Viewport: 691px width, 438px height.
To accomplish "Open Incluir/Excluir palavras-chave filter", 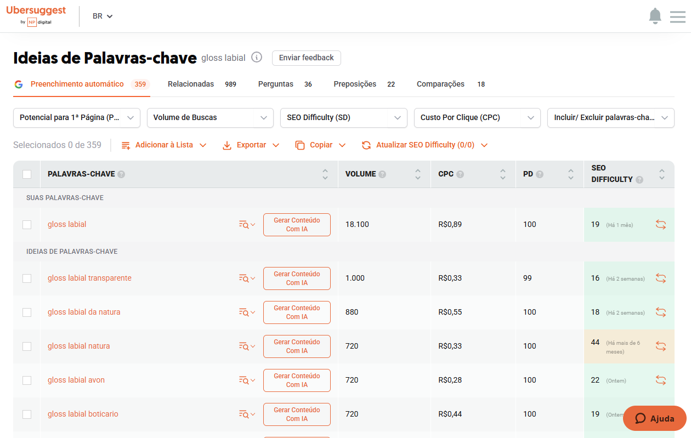I will coord(611,117).
